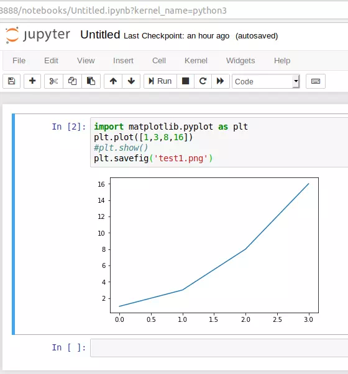Run the selected cell
The height and width of the screenshot is (374, 348).
[x=160, y=81]
